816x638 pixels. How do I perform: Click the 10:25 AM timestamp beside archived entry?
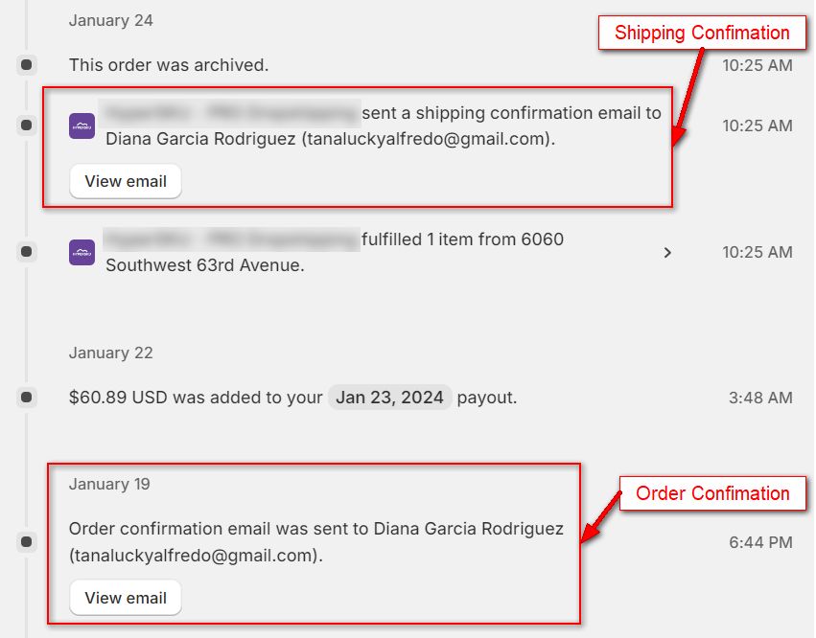point(757,65)
